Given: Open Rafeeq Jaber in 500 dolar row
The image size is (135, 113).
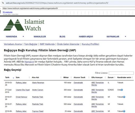Looking at the screenshot, I should coord(21,104).
